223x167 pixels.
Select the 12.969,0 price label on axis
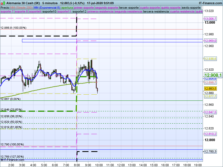(x=210, y=41)
